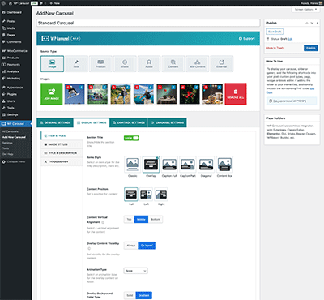This screenshot has width=324, height=300.
Task: Choose the Diagonal item style
Action: [x=206, y=165]
